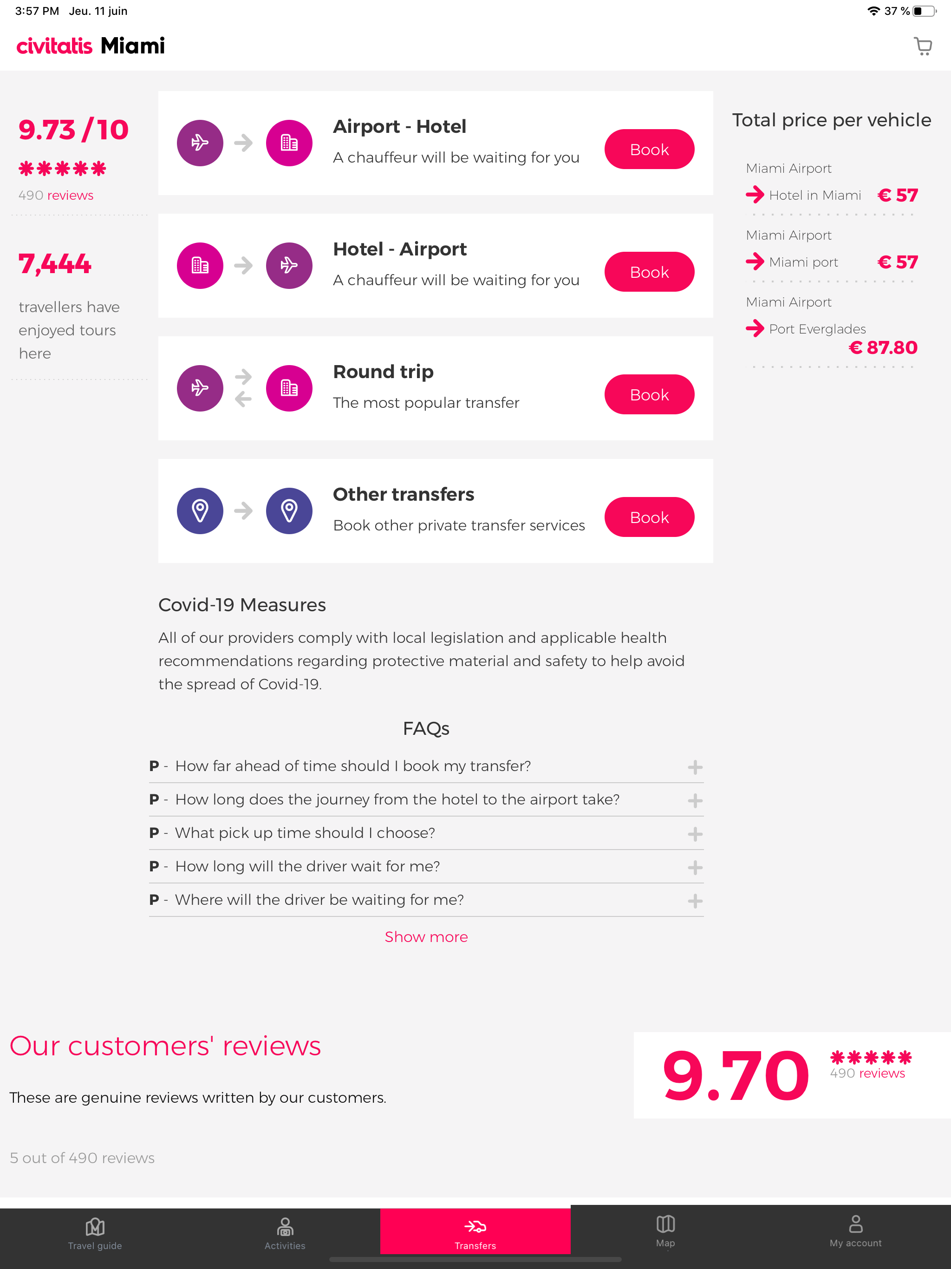Click the hotel building icon for Hotel - Airport
The width and height of the screenshot is (951, 1269).
[200, 265]
